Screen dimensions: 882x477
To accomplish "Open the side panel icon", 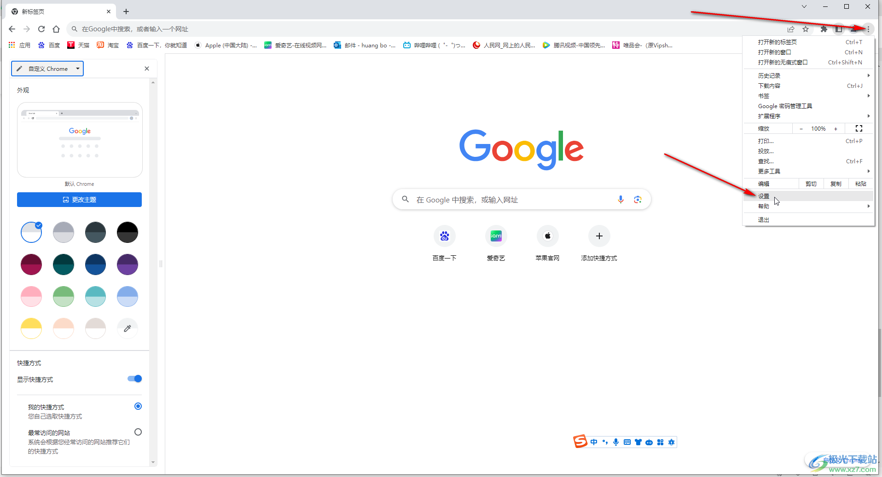I will pos(839,29).
